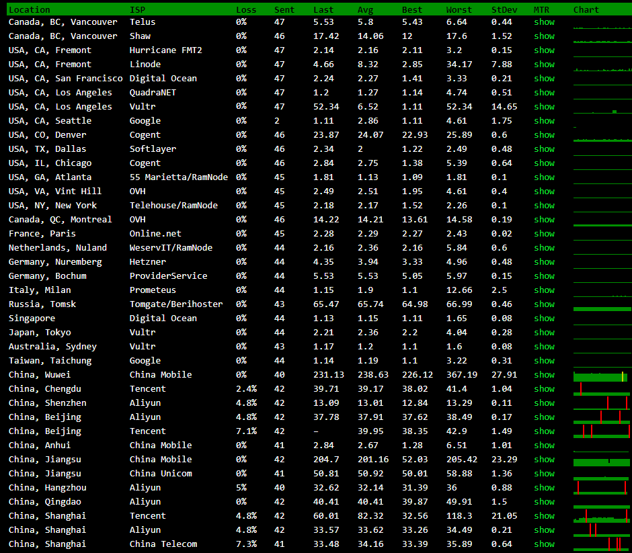The image size is (632, 553).
Task: Show MTR for Google Taichung
Action: point(544,360)
